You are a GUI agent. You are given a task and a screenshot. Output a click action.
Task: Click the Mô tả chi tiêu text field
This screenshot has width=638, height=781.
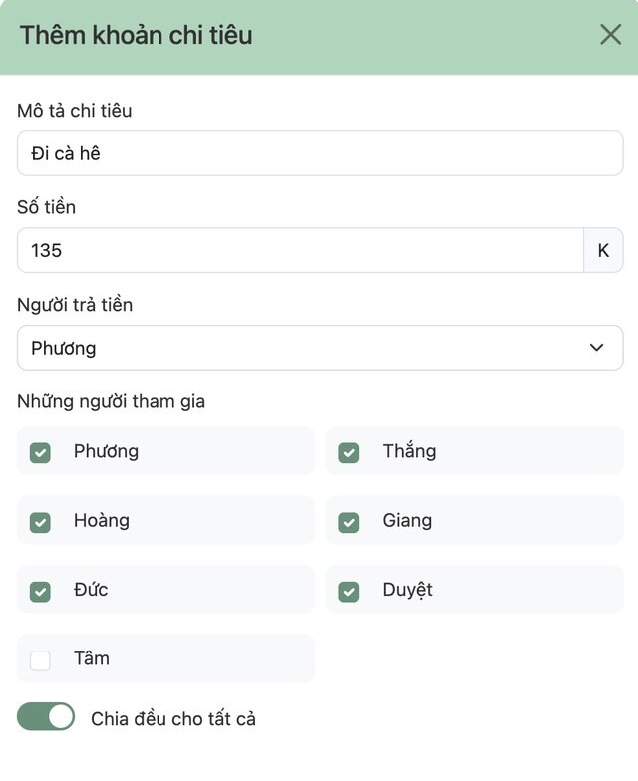coord(319,153)
